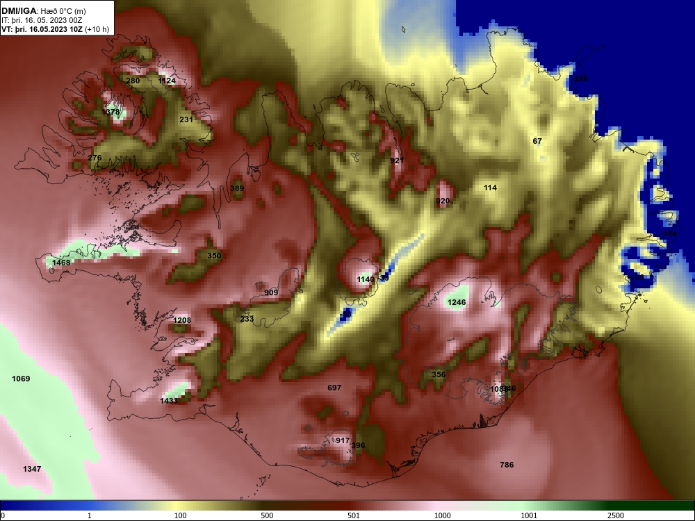Click the 1378 map label
Viewport: 695px width, 521px height.
pyautogui.click(x=111, y=112)
